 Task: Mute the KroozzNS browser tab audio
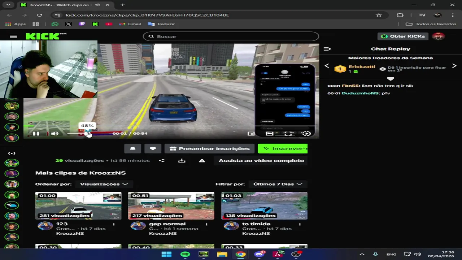coord(97,5)
